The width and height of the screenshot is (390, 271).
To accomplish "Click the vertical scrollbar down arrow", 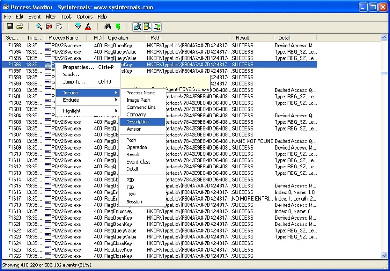I will pos(384,256).
